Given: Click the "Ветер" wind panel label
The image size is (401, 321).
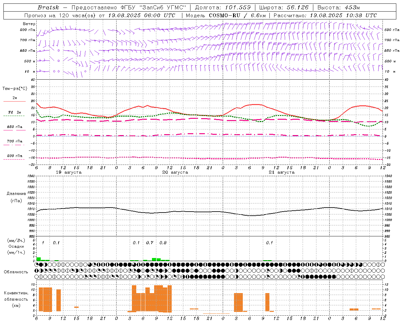Looking at the screenshot, I should (x=29, y=24).
